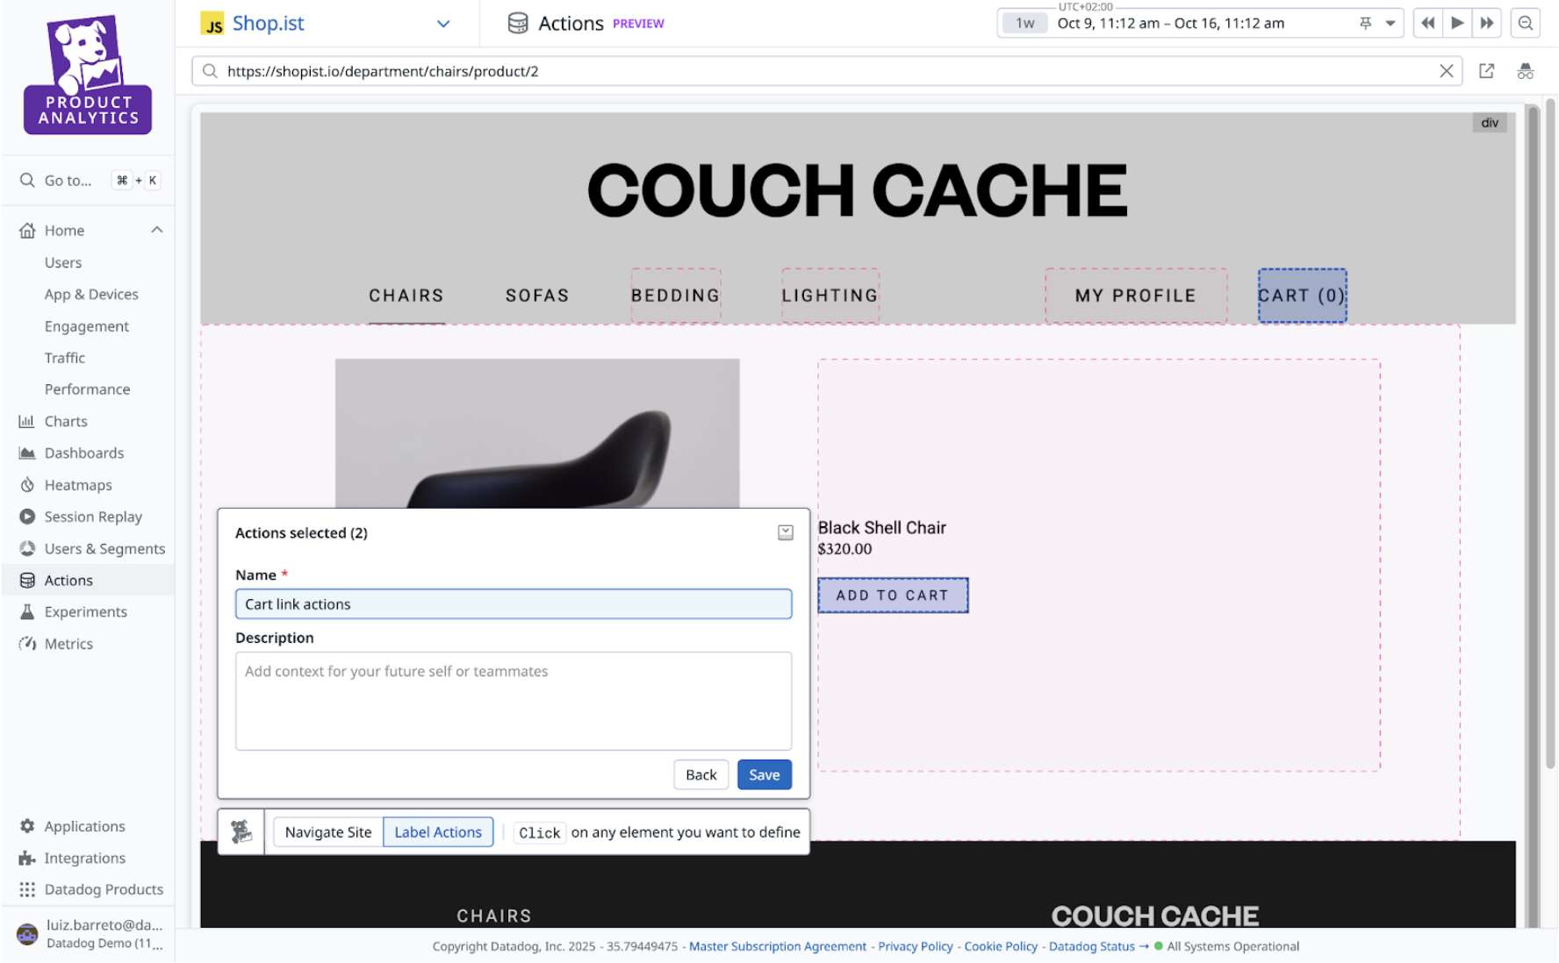Open the time range dropdown arrow
Image resolution: width=1559 pixels, height=963 pixels.
[x=1390, y=24]
